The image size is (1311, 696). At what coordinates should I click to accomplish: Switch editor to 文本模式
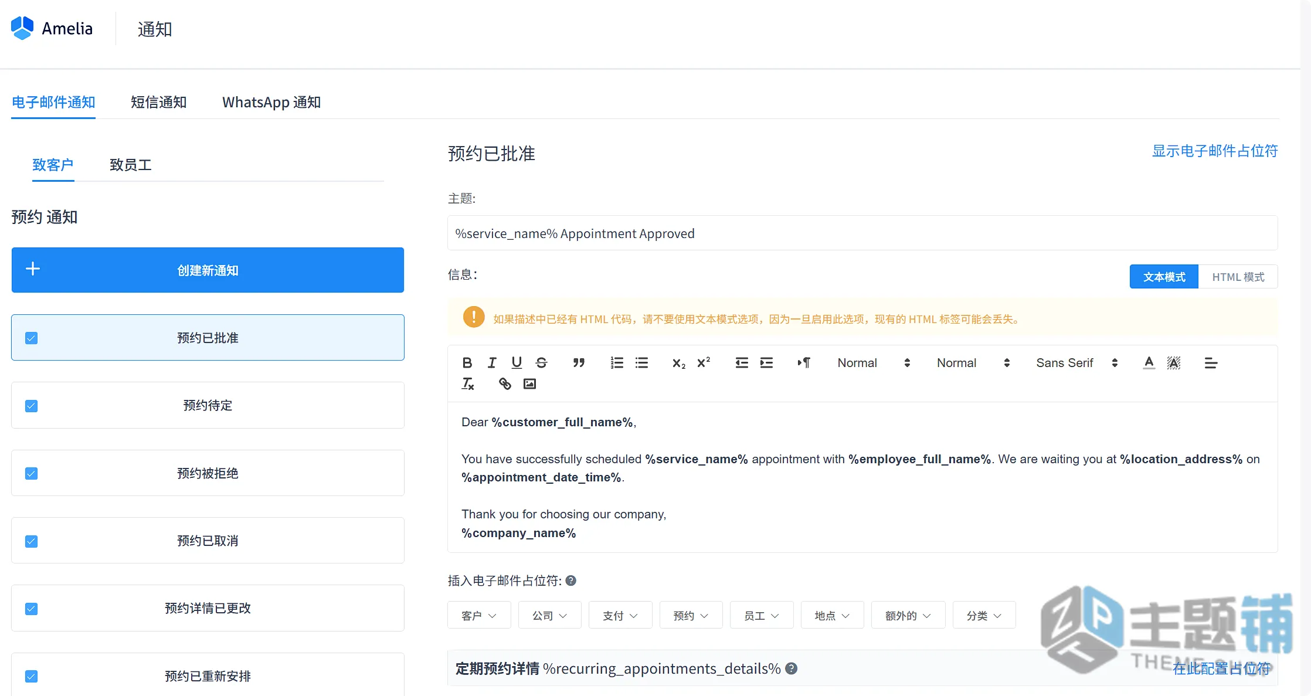1164,277
